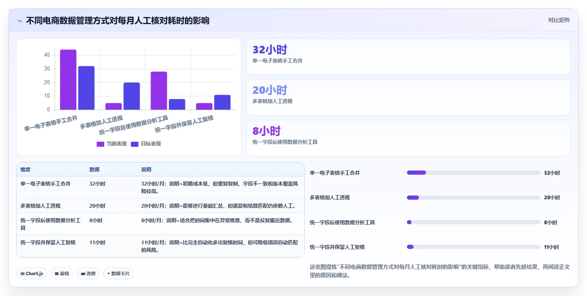The height and width of the screenshot is (296, 587).
Task: Click the 进度 tag chip
Action: tap(88, 273)
